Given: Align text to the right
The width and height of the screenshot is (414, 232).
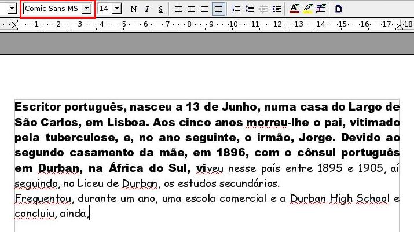Looking at the screenshot, I should 205,9.
